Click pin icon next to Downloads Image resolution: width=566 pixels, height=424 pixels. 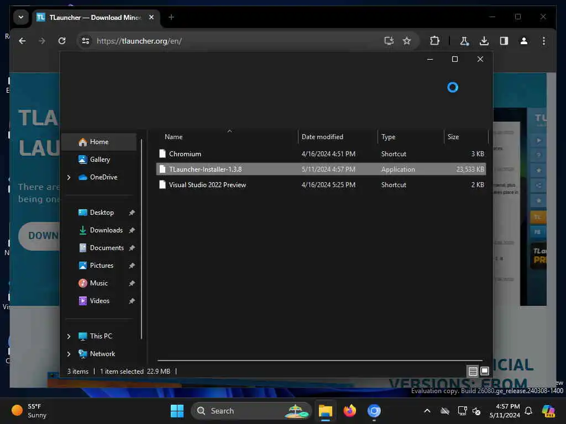tap(132, 230)
